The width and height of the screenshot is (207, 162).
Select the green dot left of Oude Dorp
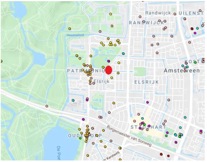(x=80, y=138)
